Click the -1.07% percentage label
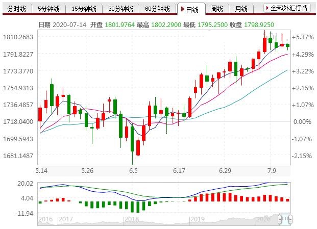 point(302,139)
